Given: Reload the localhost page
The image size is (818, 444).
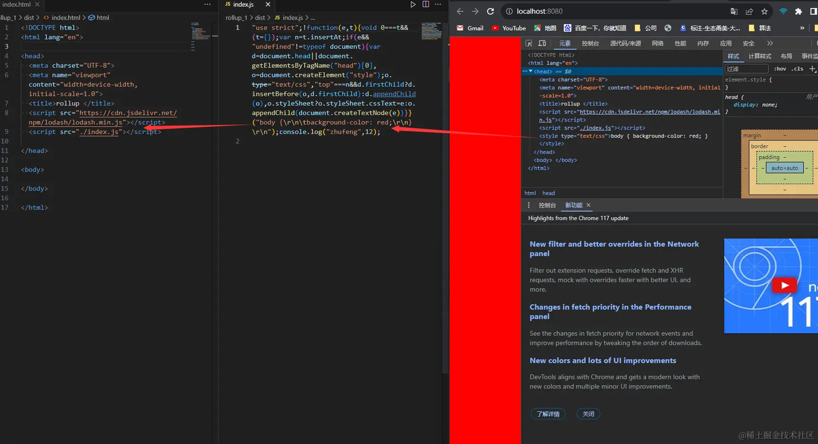Looking at the screenshot, I should click(x=490, y=11).
